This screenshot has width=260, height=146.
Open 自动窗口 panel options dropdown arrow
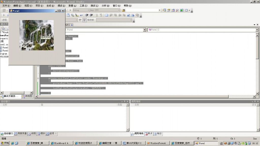pos(122,101)
